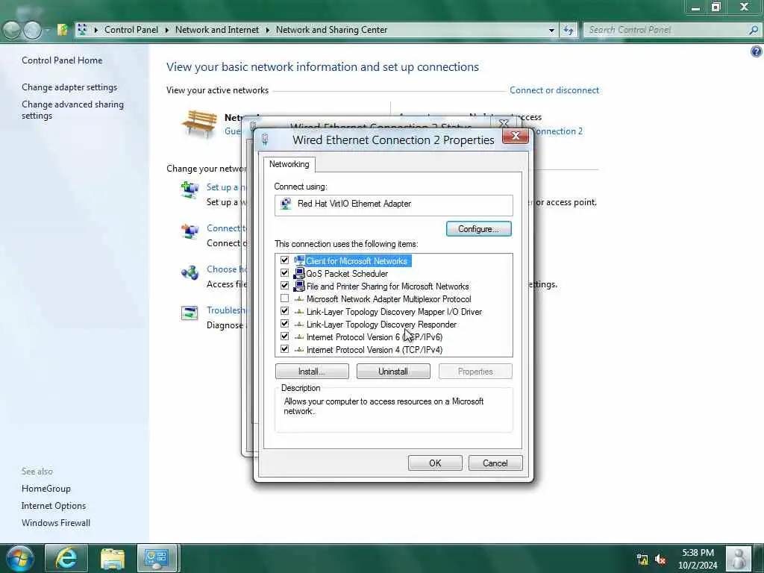Screen dimensions: 764x573
Task: Click the Forward navigation arrow
Action: click(x=33, y=30)
